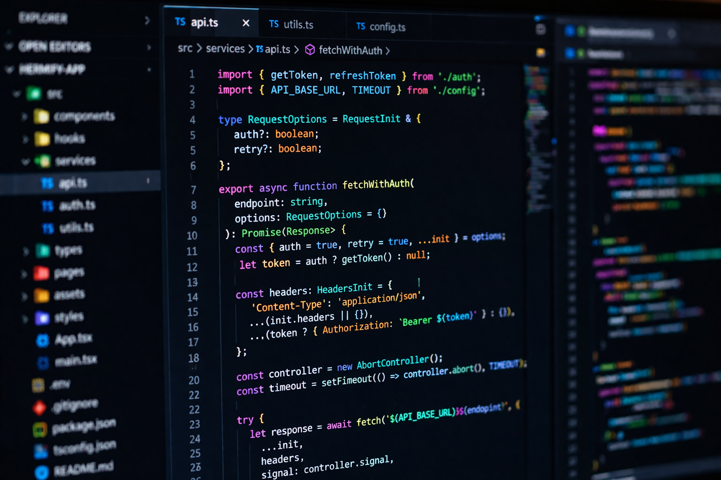Click the fetchWithAuth cube symbol icon
This screenshot has width=721, height=480.
point(310,50)
